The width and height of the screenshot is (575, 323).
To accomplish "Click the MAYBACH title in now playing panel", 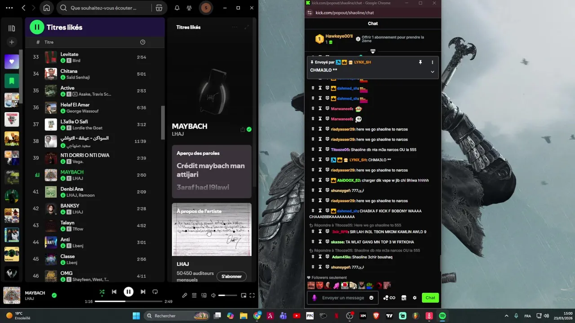I will [x=190, y=127].
